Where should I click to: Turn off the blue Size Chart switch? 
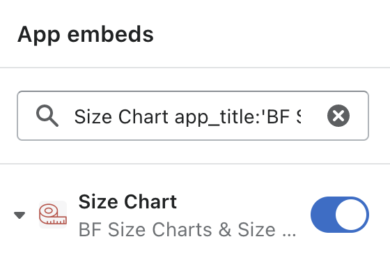click(340, 215)
